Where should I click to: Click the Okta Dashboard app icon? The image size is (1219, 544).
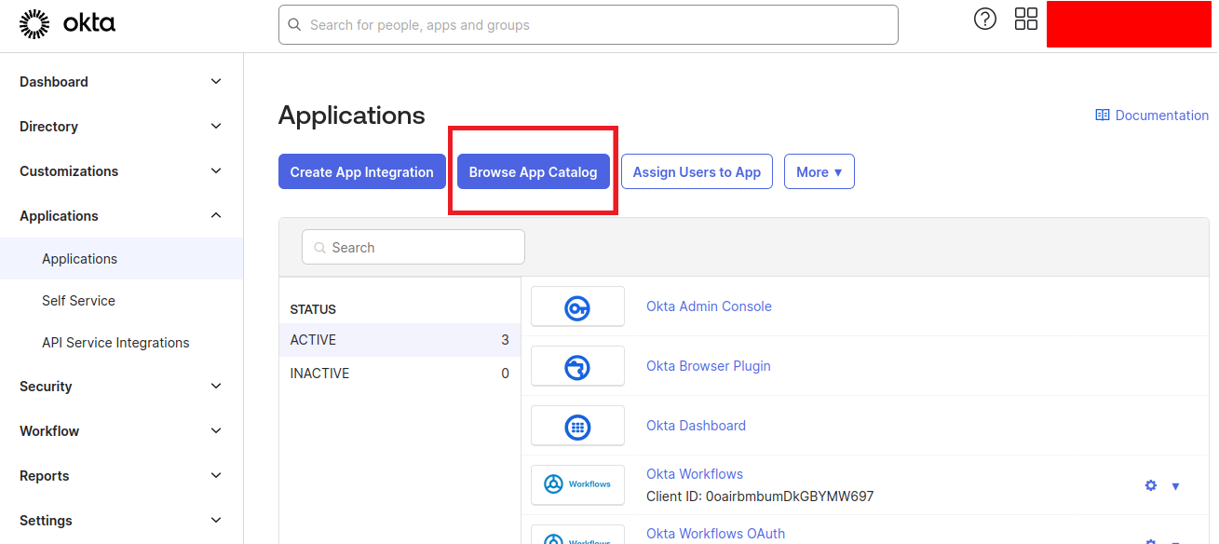(x=577, y=426)
